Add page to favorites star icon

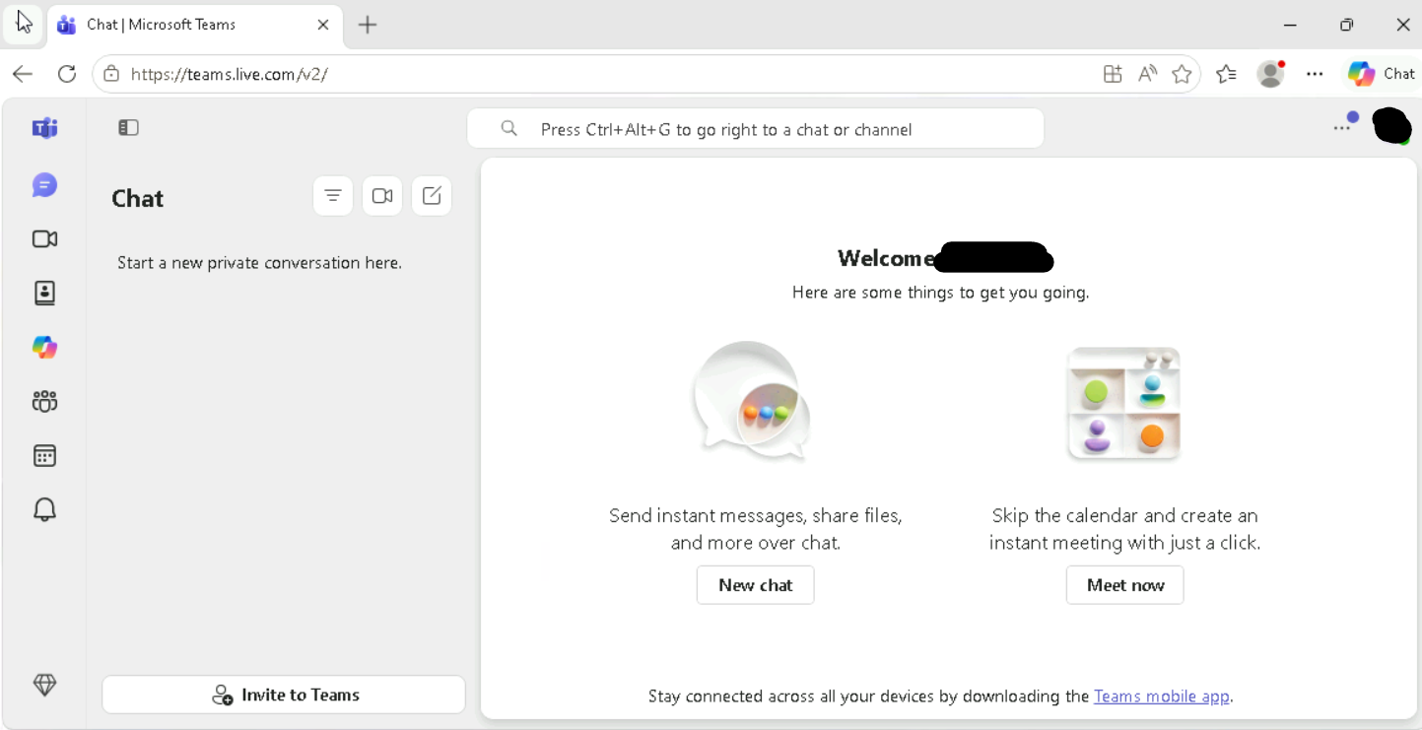point(1182,74)
